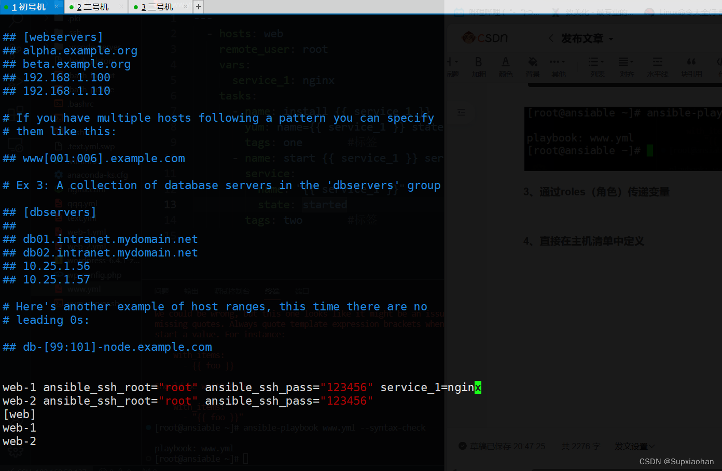Open a new terminal tab with plus button
Image resolution: width=722 pixels, height=471 pixels.
coord(198,7)
